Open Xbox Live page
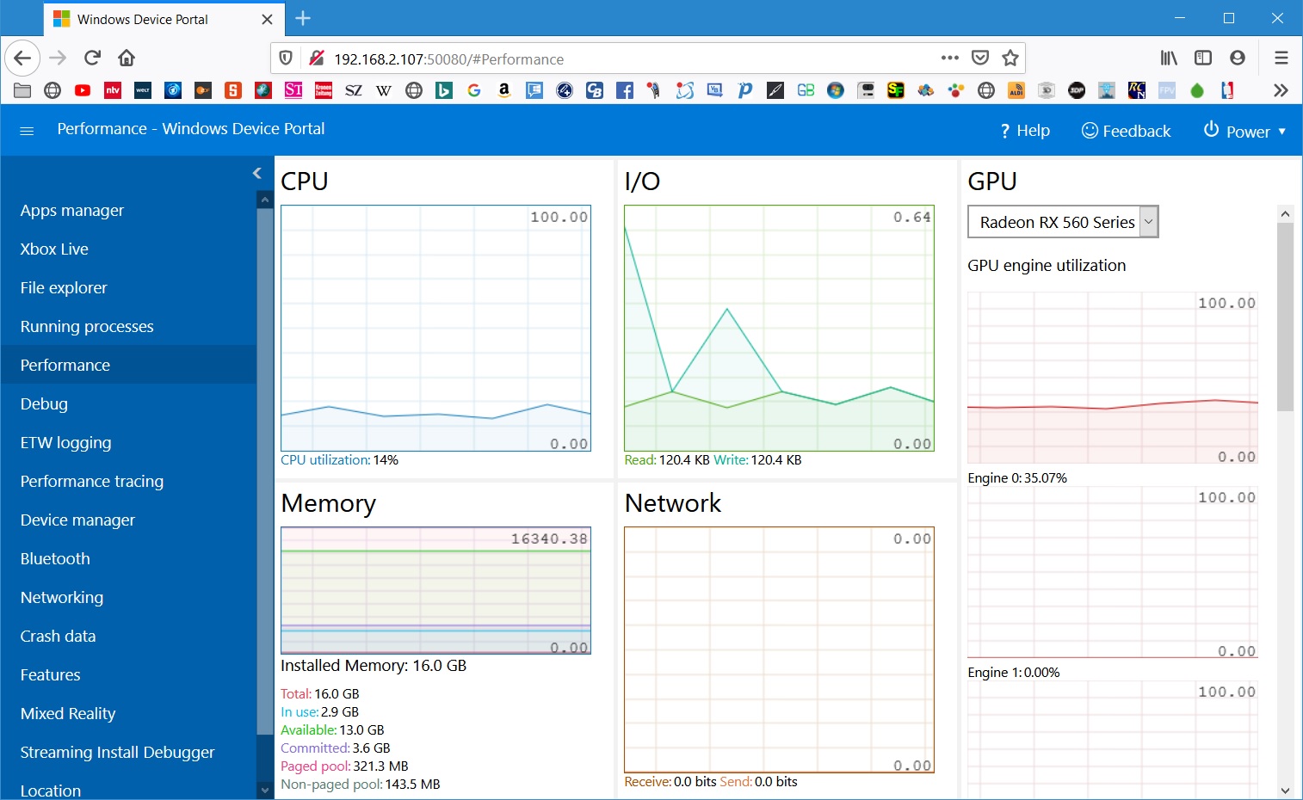 point(54,249)
